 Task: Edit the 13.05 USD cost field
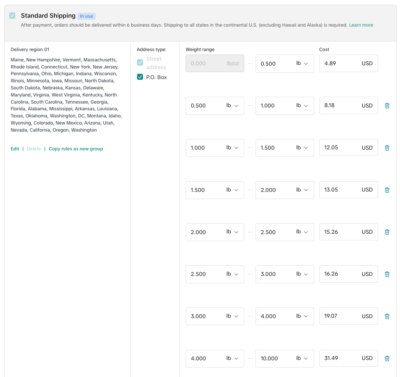pyautogui.click(x=349, y=190)
